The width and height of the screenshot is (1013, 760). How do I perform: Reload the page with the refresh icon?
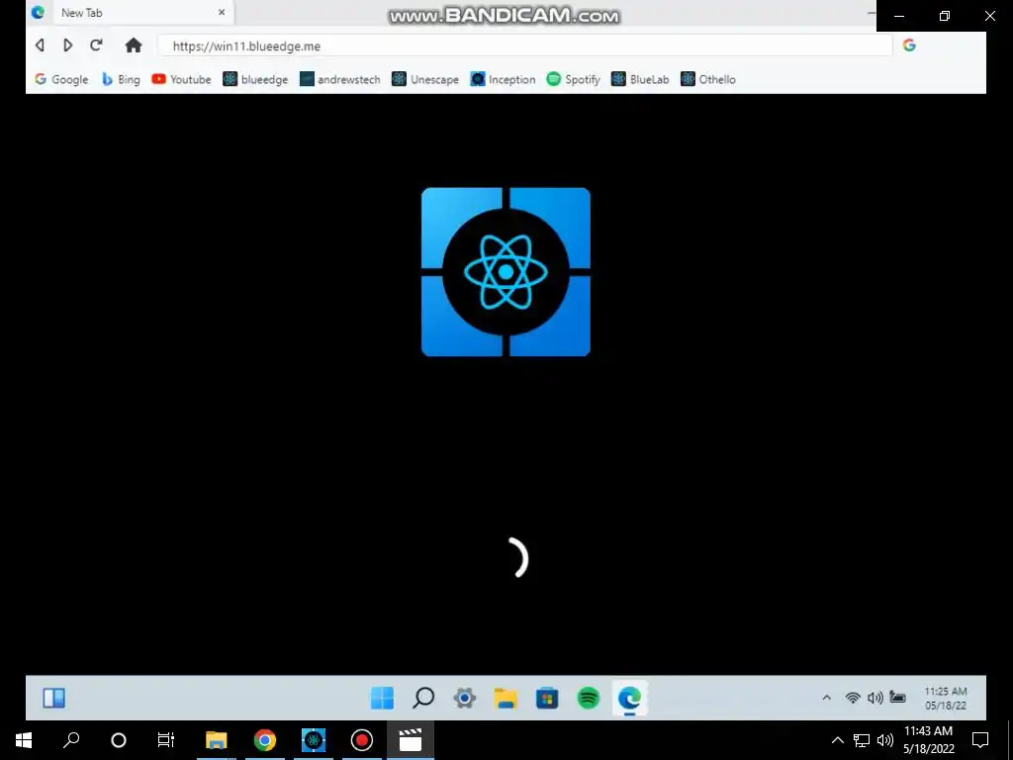click(x=96, y=46)
